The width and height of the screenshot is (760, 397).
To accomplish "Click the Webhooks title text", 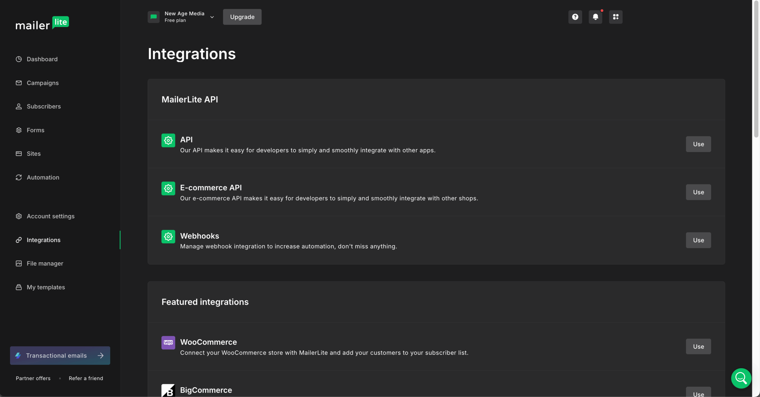I will [199, 236].
